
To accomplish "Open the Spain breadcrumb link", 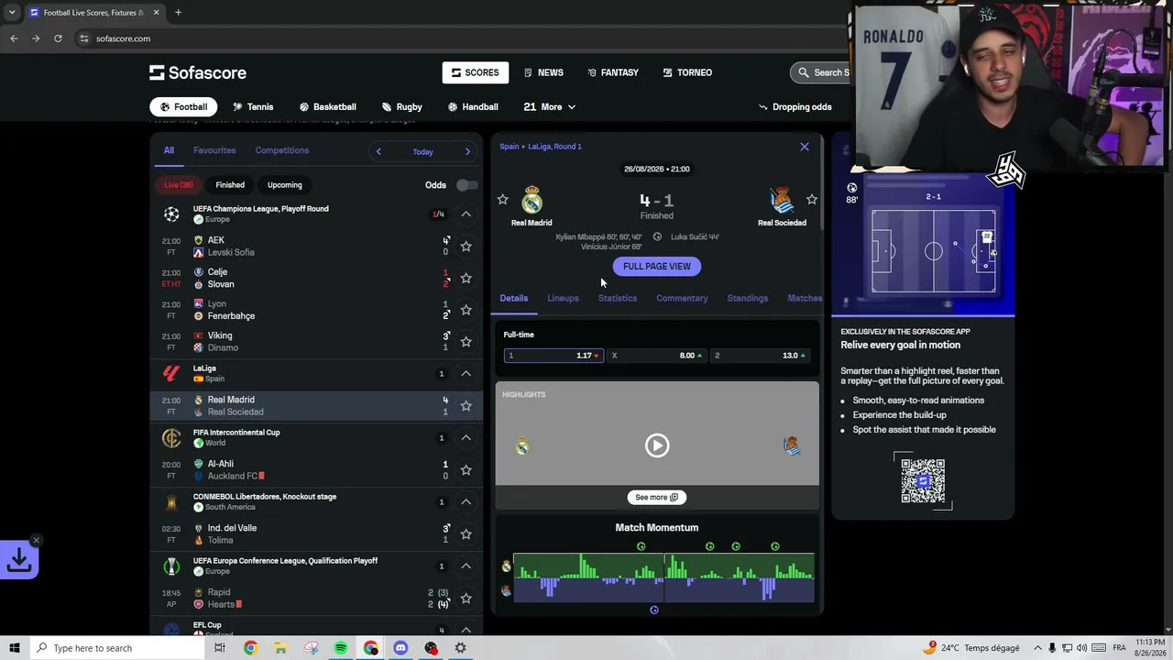I will (x=509, y=147).
